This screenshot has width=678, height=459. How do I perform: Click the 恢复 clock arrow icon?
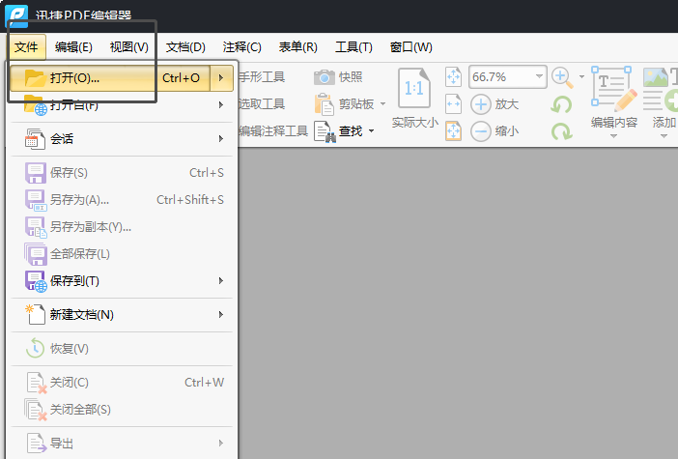click(x=35, y=348)
